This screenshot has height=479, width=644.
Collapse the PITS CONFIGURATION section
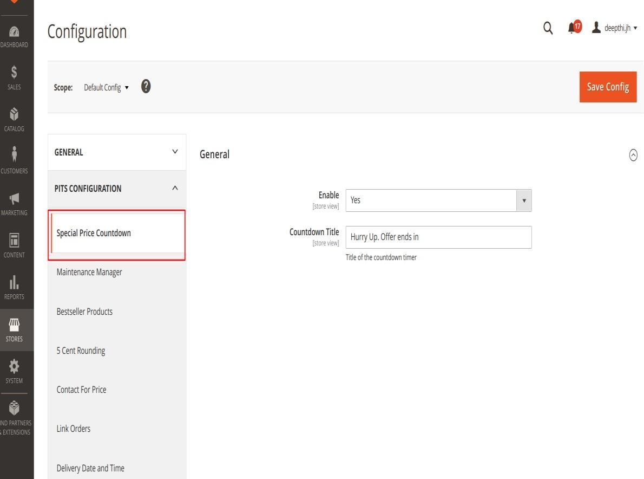point(116,189)
